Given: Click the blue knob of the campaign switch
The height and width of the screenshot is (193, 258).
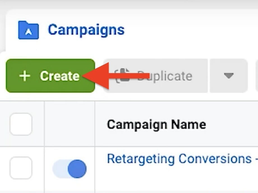Looking at the screenshot, I should pyautogui.click(x=77, y=169).
